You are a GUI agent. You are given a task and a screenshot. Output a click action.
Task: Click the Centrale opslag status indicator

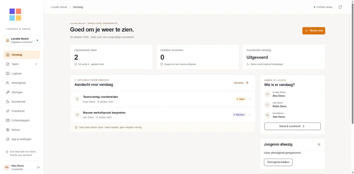coord(323,7)
